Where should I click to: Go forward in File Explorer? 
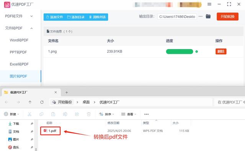[18, 102]
